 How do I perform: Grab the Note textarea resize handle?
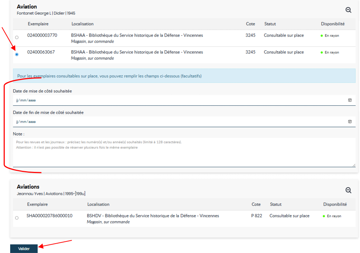click(x=354, y=165)
